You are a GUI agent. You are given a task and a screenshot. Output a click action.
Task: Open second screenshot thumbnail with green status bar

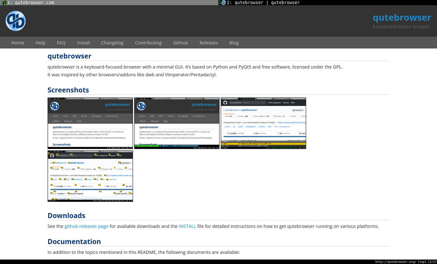(177, 123)
